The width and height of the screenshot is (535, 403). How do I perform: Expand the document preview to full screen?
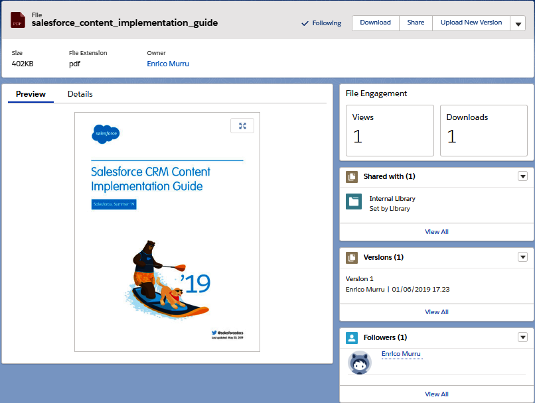pyautogui.click(x=242, y=126)
